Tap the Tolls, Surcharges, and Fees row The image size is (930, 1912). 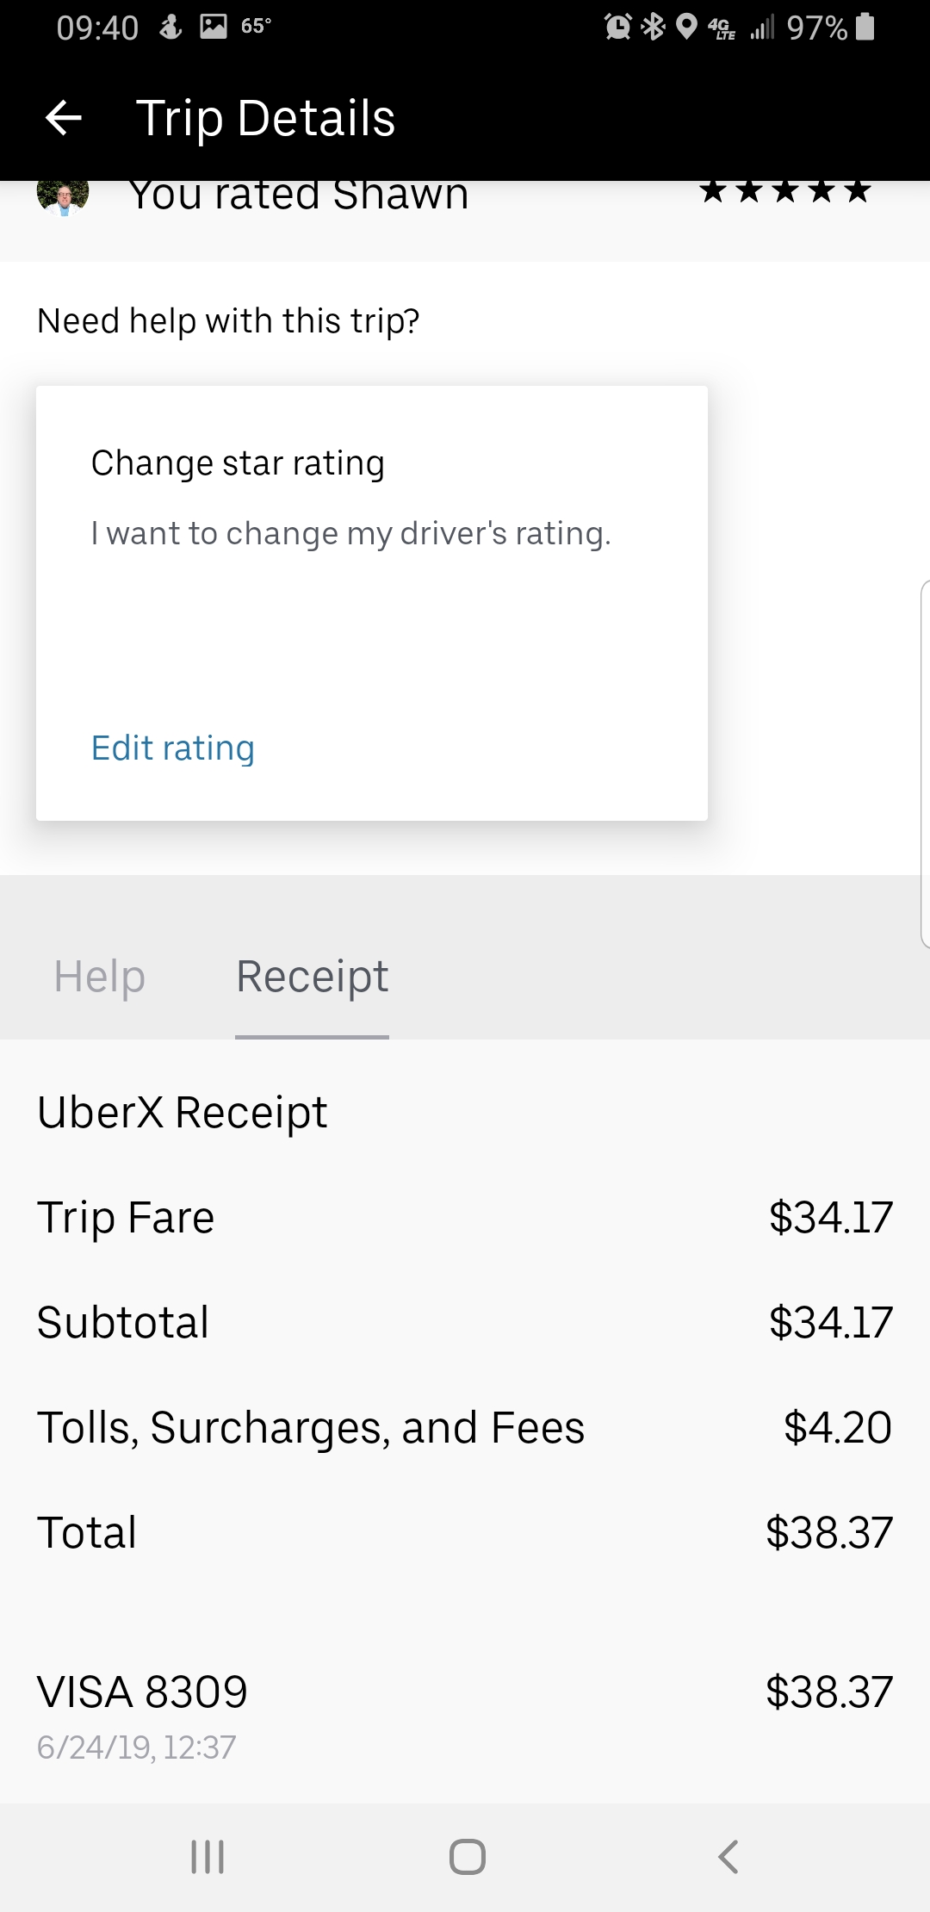(x=465, y=1428)
